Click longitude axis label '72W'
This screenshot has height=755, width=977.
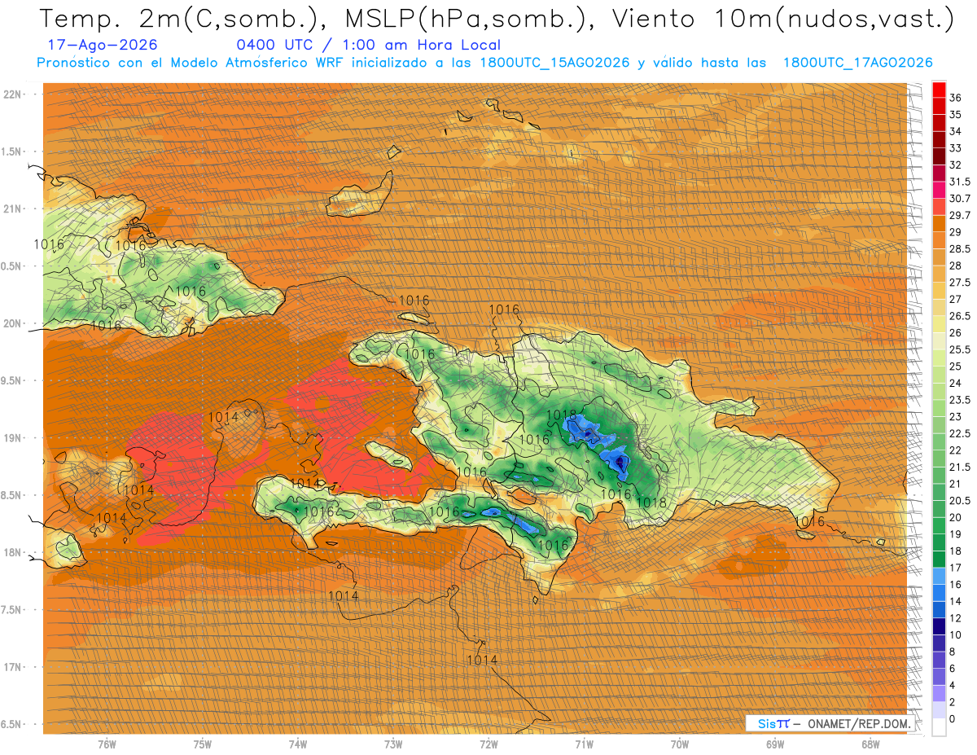[489, 744]
